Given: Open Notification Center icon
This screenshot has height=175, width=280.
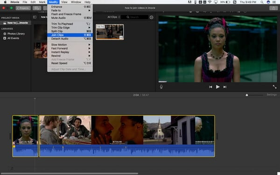Looking at the screenshot, I should tap(274, 2).
